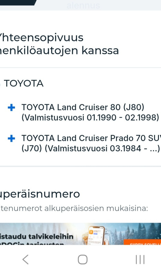
Task: Tap the Android back navigation icon
Action: [25, 259]
